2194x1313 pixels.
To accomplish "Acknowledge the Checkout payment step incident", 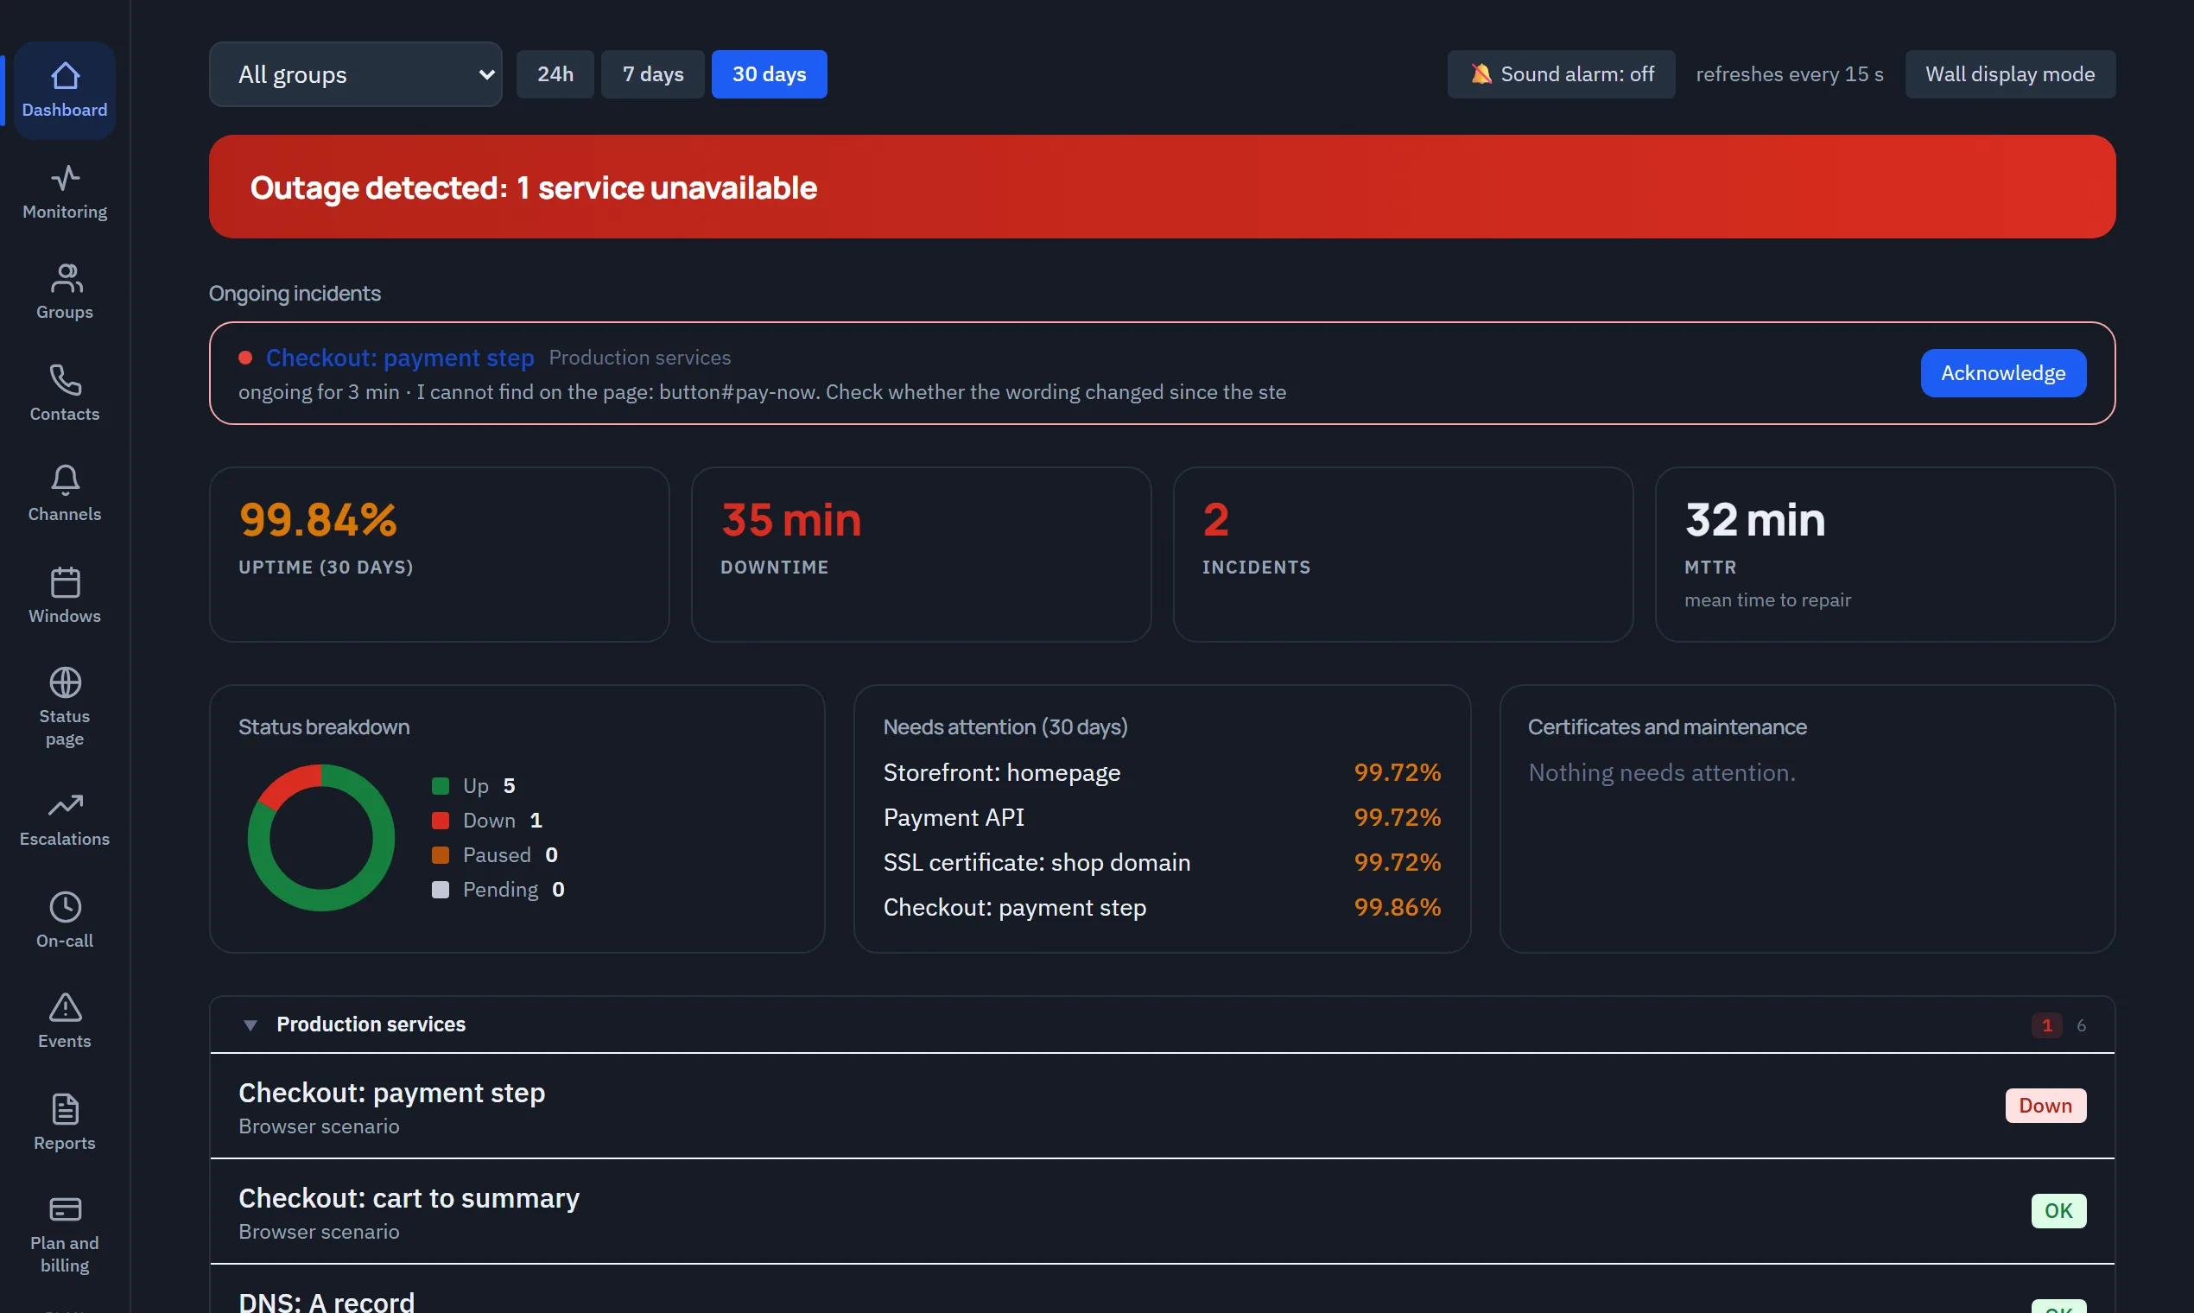I will point(2003,373).
